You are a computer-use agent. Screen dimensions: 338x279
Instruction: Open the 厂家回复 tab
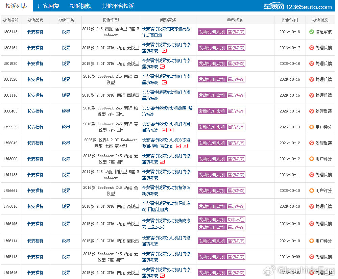click(48, 6)
